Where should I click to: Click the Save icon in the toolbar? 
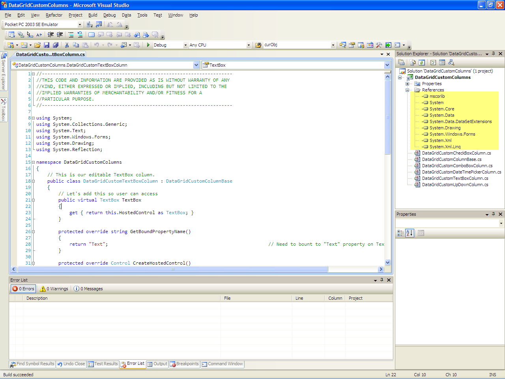point(47,45)
